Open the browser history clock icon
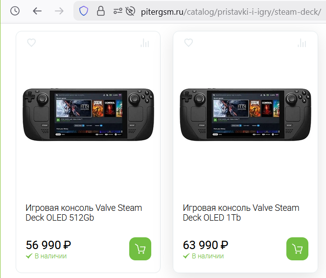Image resolution: width=326 pixels, height=278 pixels. 15,11
